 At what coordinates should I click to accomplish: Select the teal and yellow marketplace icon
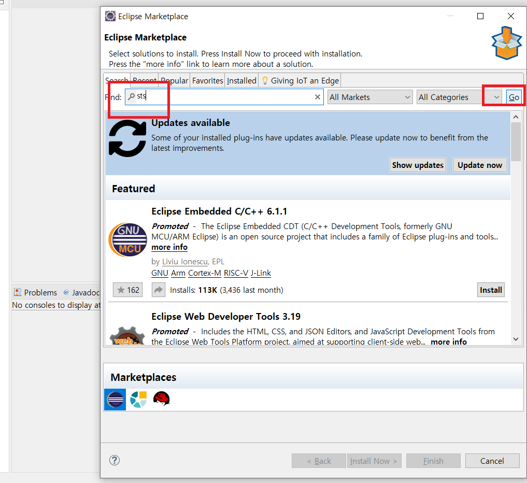coord(138,400)
